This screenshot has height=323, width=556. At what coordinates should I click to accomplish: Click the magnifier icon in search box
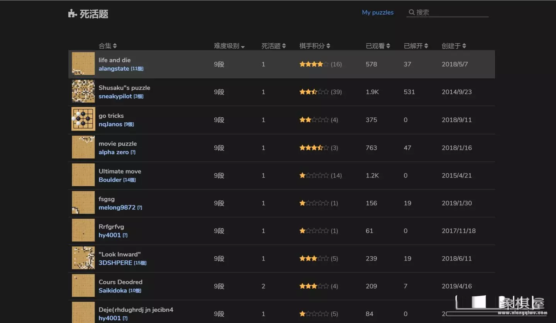tap(412, 12)
